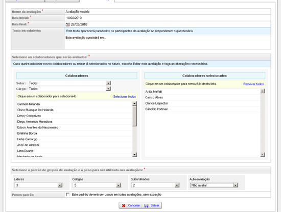
Task: Click into the Texto introdutório text area
Action: (x=168, y=41)
